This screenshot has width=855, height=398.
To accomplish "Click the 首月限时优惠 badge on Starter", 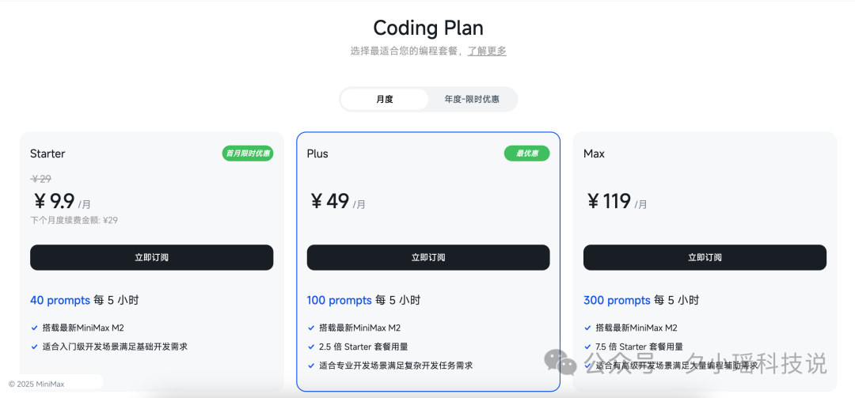I will pos(248,154).
